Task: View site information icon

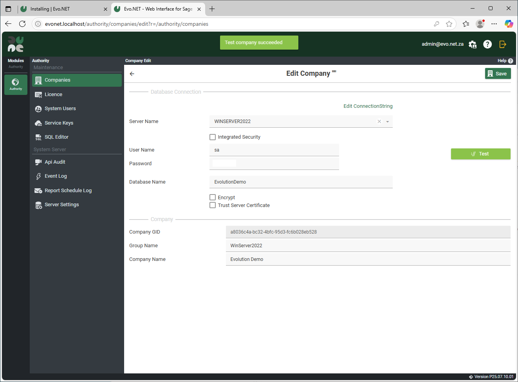Action: click(38, 24)
